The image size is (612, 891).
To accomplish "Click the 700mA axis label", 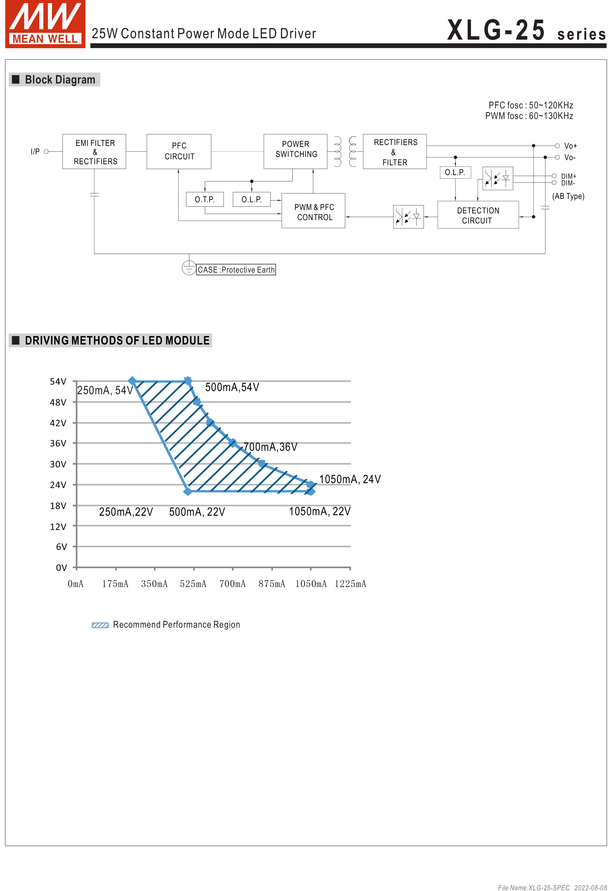I will pos(233,584).
